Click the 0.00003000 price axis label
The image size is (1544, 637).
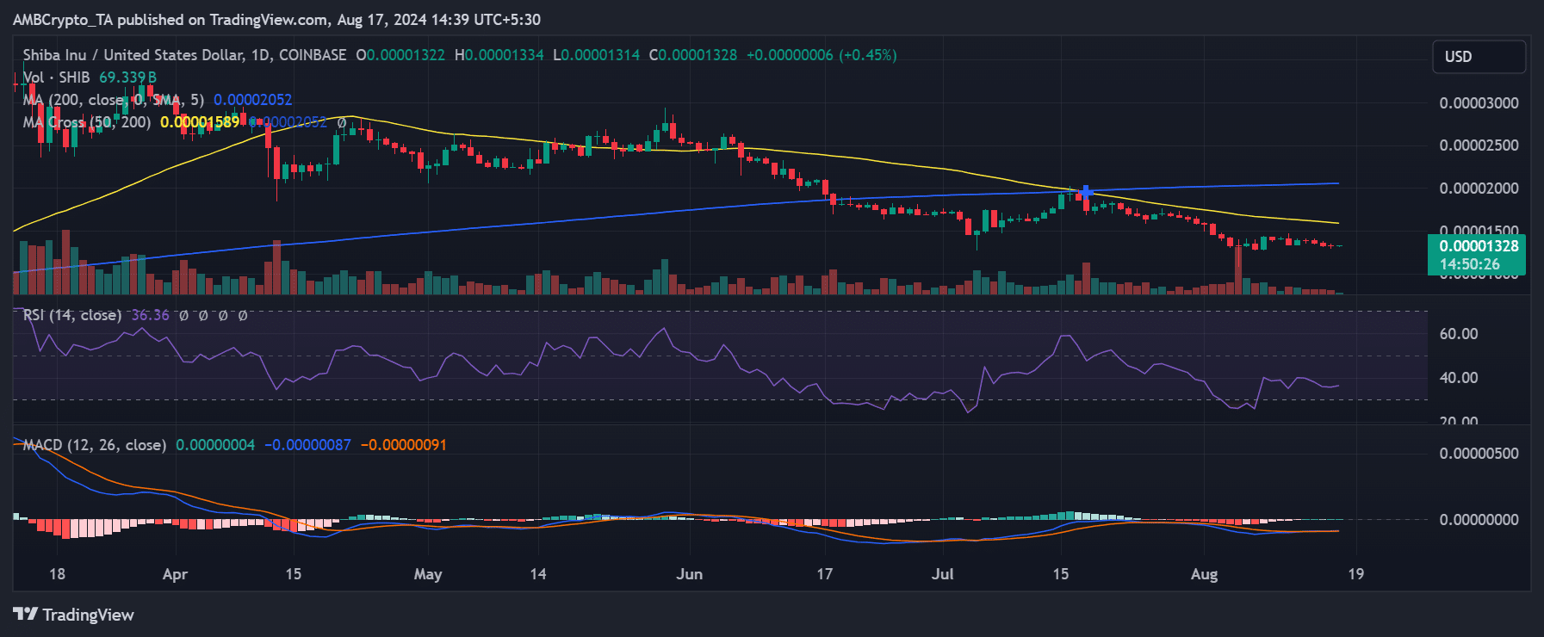point(1479,103)
